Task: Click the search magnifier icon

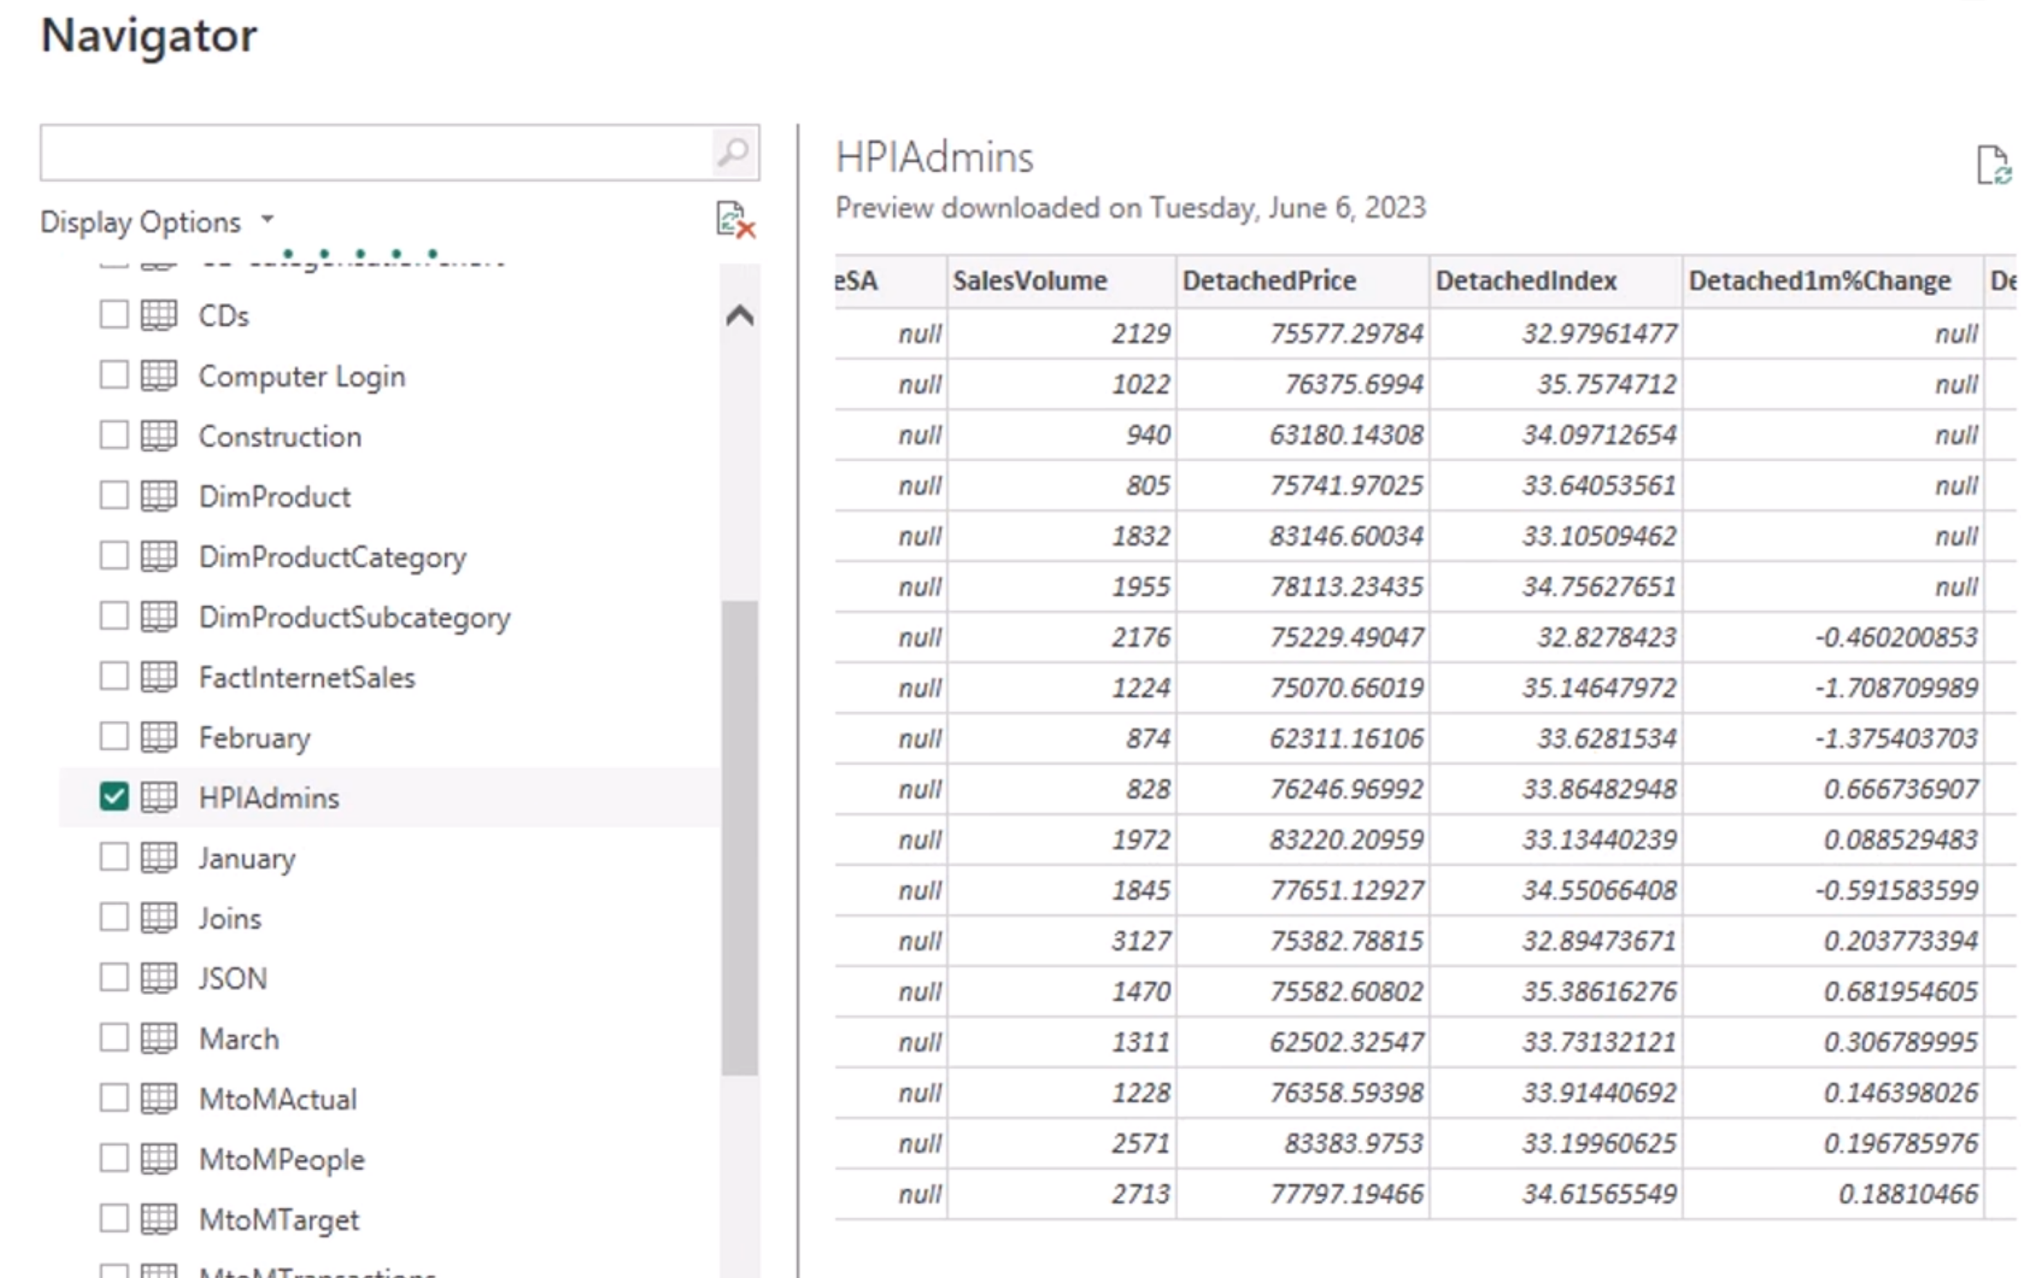Action: pyautogui.click(x=733, y=153)
